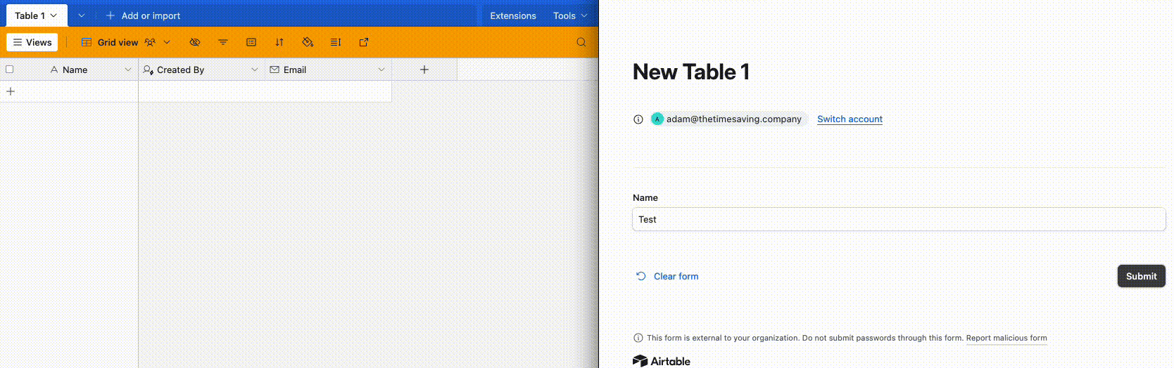
Task: Click the Share and sync icon
Action: [364, 42]
